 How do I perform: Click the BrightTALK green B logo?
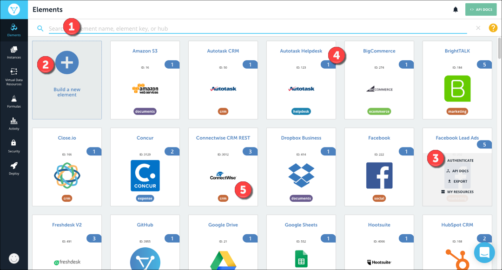click(457, 89)
